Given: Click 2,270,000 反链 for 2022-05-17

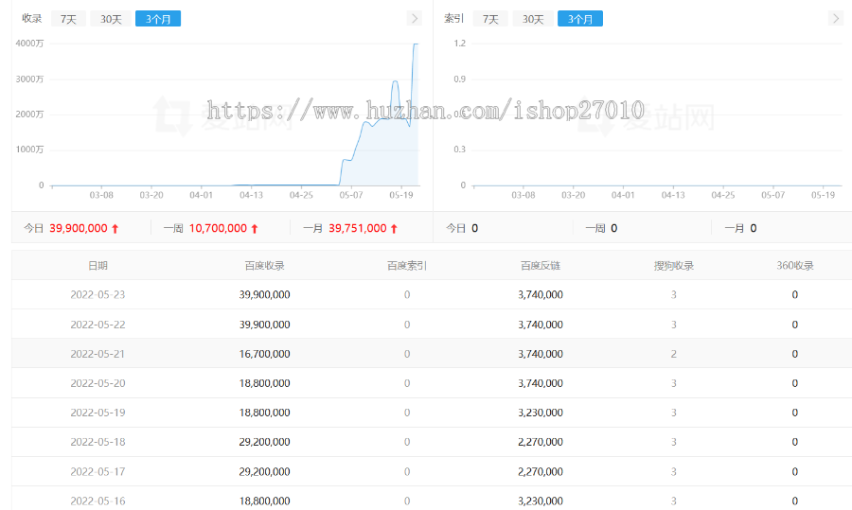Looking at the screenshot, I should (541, 472).
